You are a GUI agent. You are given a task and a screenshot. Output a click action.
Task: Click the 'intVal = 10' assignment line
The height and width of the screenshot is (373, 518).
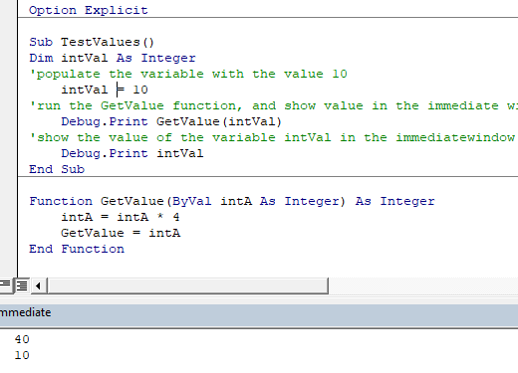(x=105, y=90)
